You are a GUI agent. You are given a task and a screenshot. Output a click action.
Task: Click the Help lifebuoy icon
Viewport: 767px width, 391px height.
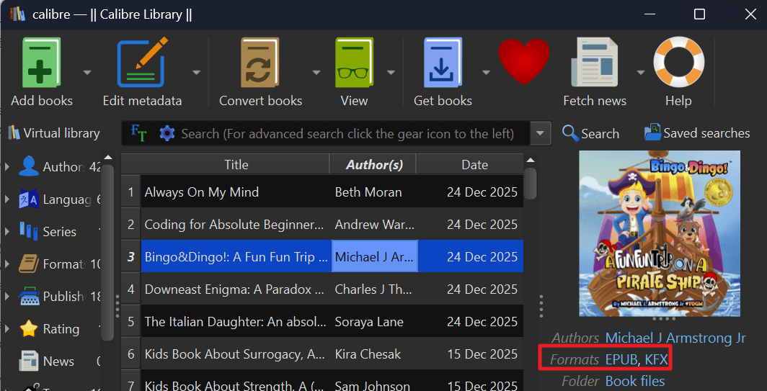tap(678, 63)
